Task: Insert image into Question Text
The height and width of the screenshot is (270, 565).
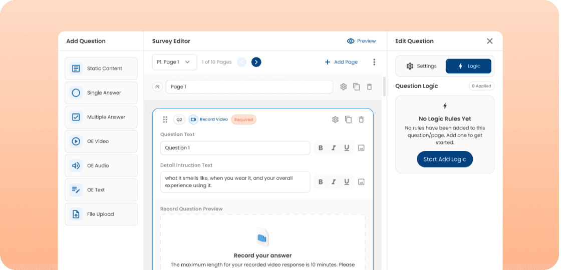Action: click(x=362, y=148)
